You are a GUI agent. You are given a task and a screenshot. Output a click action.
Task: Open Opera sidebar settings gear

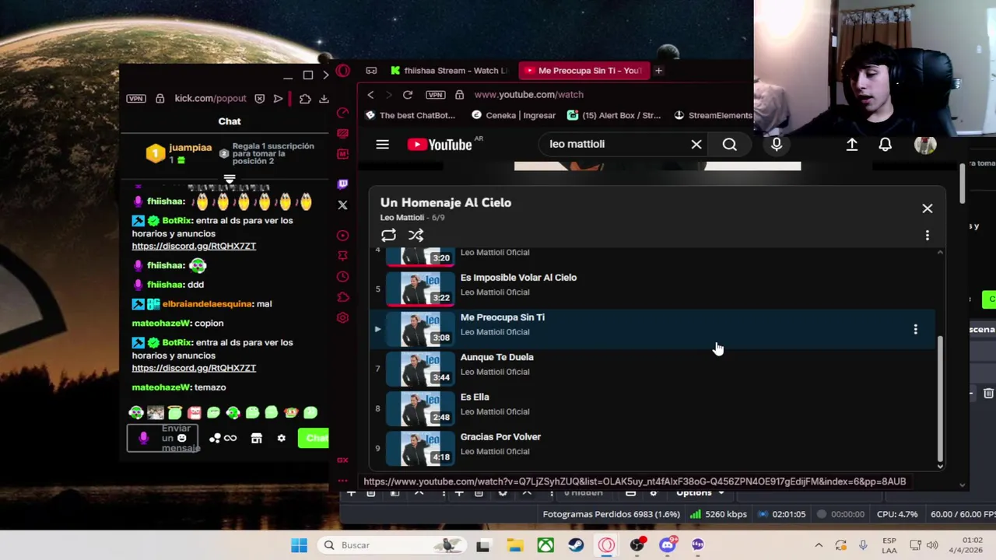342,317
